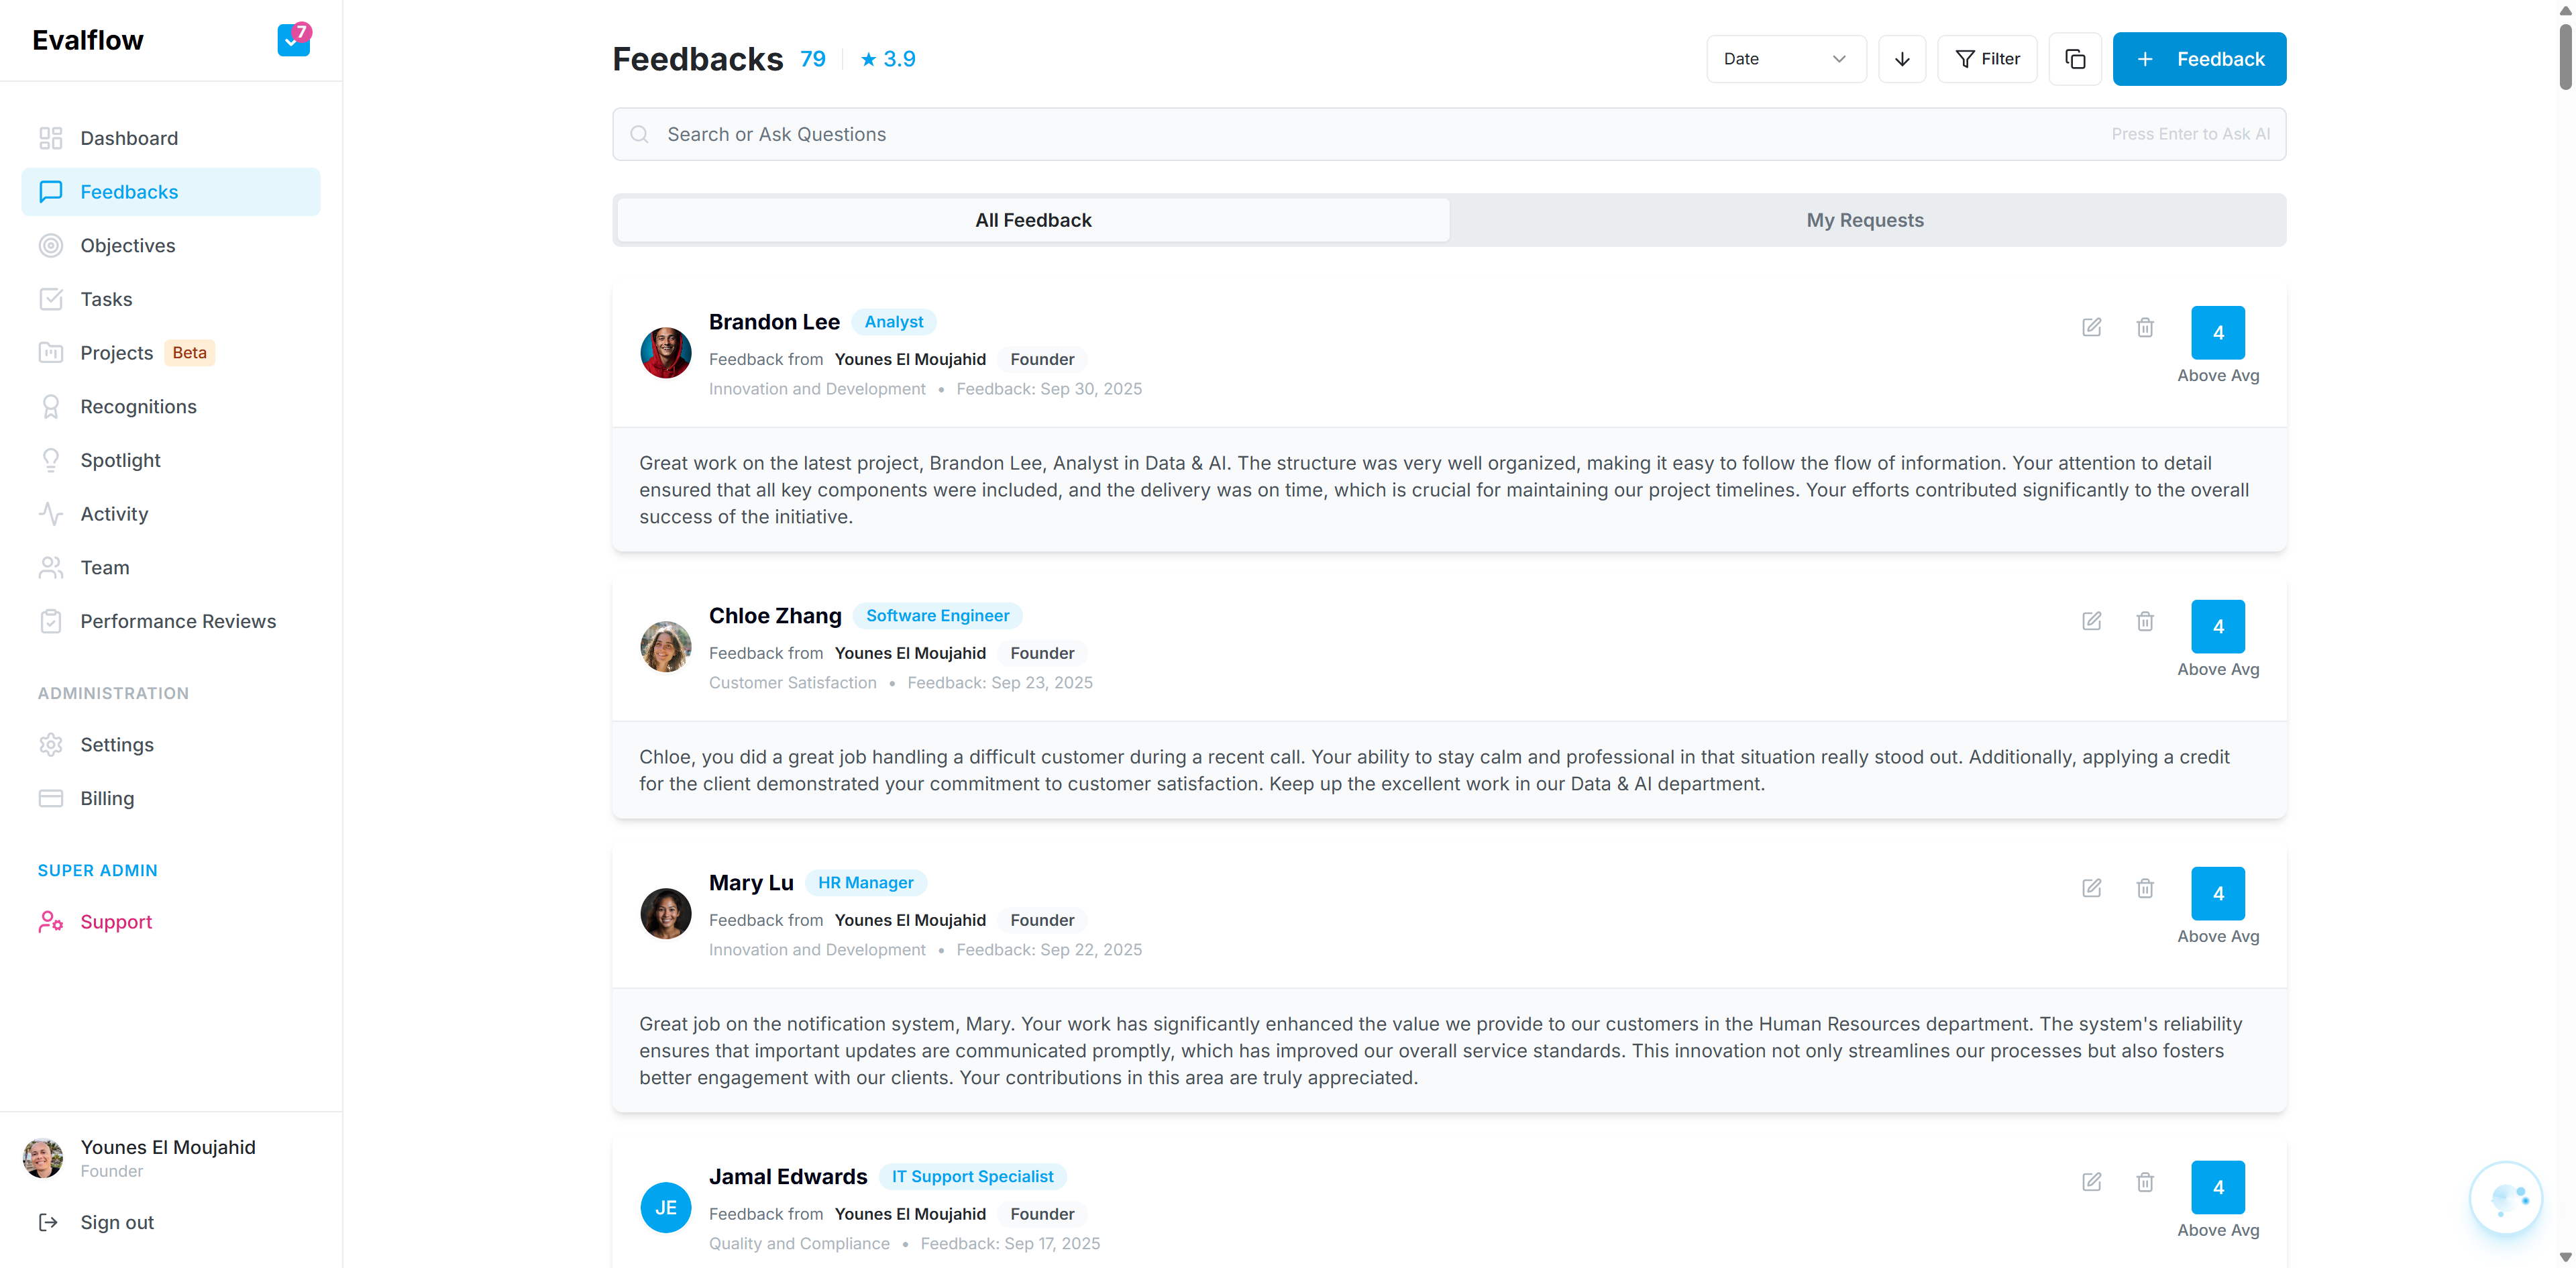Edit Jamal Edwards' feedback via pencil icon

point(2091,1182)
